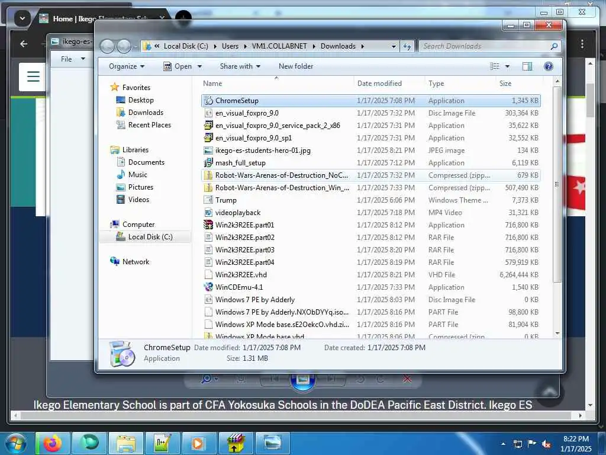The image size is (606, 455).
Task: Open WinRAR from the taskbar
Action: 235,443
